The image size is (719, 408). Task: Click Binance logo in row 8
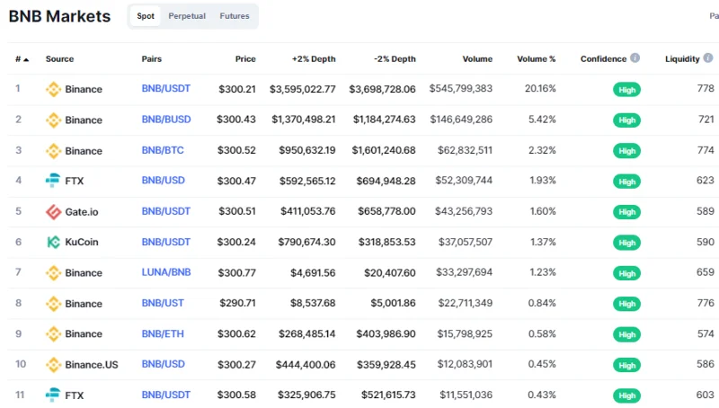point(53,304)
